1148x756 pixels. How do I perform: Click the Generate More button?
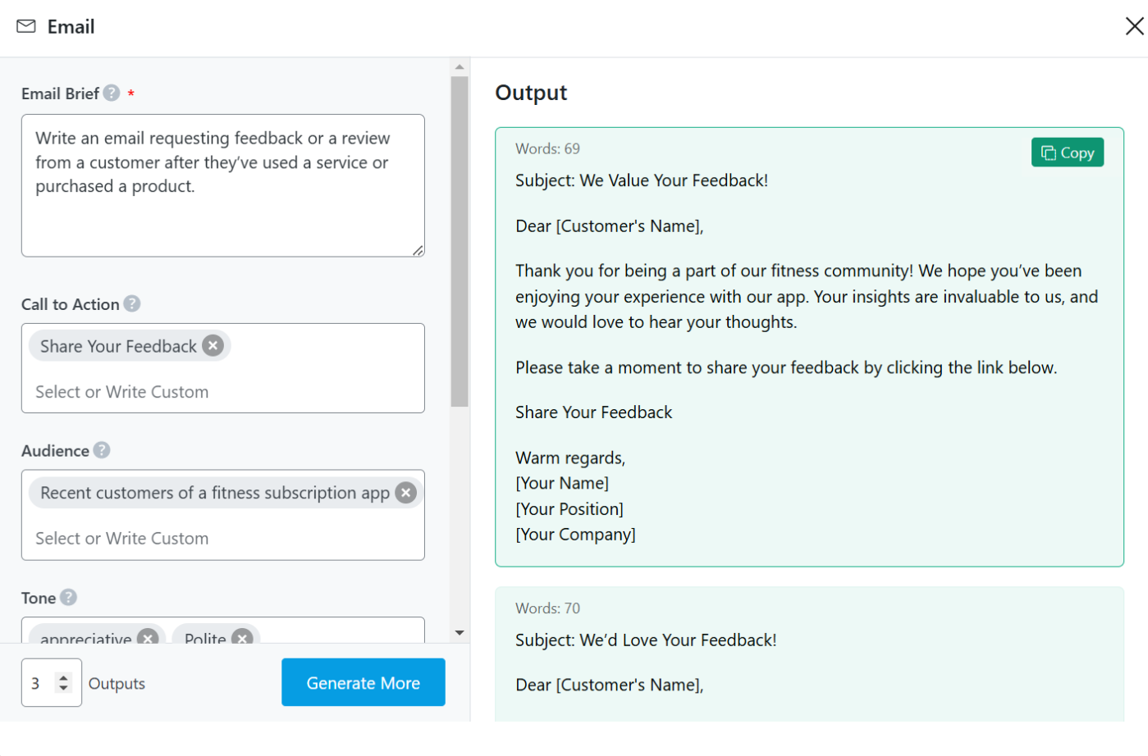pyautogui.click(x=364, y=682)
